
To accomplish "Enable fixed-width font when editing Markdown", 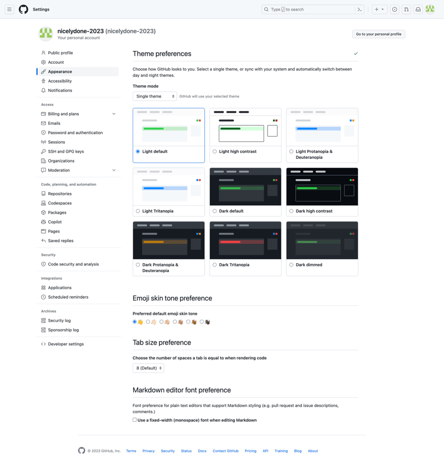I will (134, 420).
